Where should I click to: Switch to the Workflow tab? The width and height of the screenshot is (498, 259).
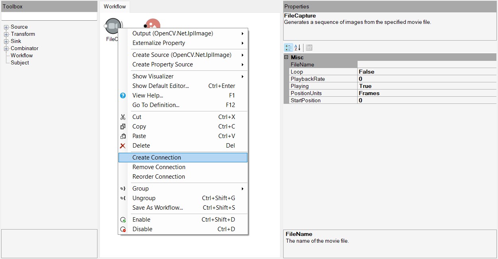(115, 6)
